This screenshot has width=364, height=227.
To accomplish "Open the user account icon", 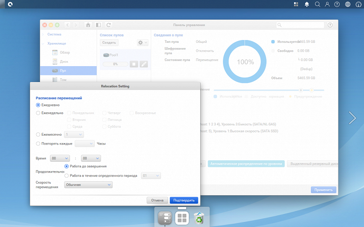I will 327,4.
